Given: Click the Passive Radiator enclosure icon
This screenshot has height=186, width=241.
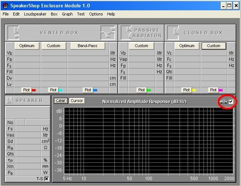Looking at the screenshot, I should pos(126,33).
